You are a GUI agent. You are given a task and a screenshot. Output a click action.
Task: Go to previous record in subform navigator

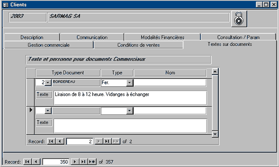pyautogui.click(x=60, y=142)
